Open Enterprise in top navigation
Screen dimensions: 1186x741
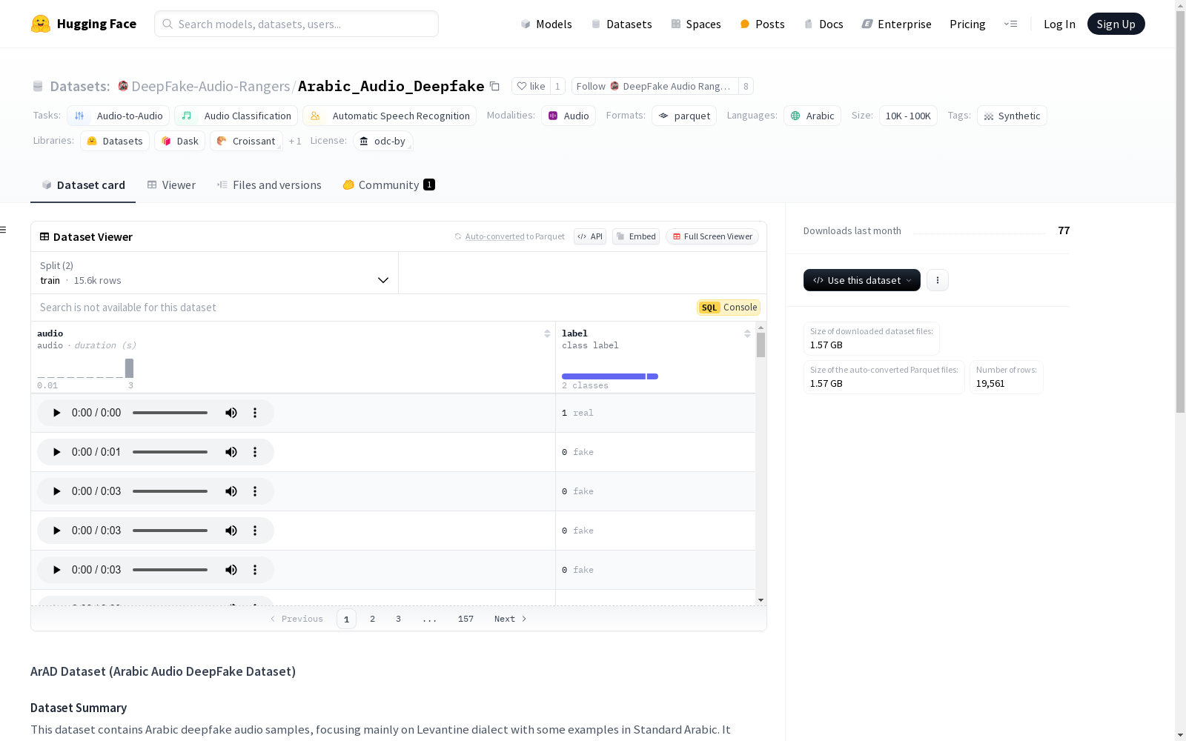[x=897, y=24]
